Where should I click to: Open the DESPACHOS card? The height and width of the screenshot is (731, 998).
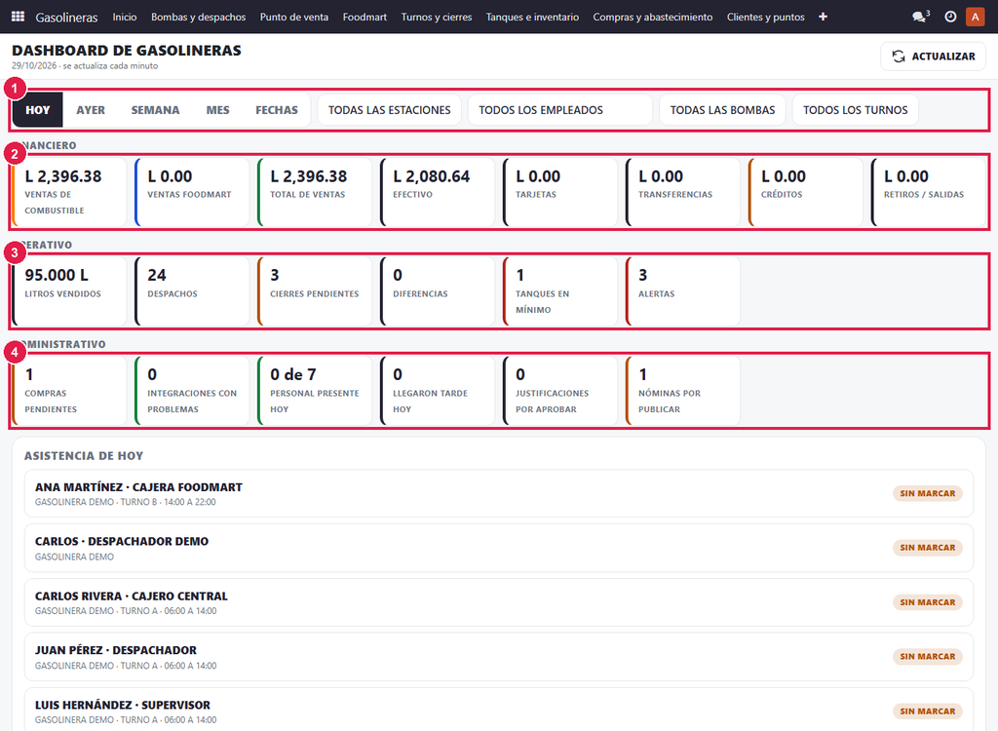pos(192,291)
